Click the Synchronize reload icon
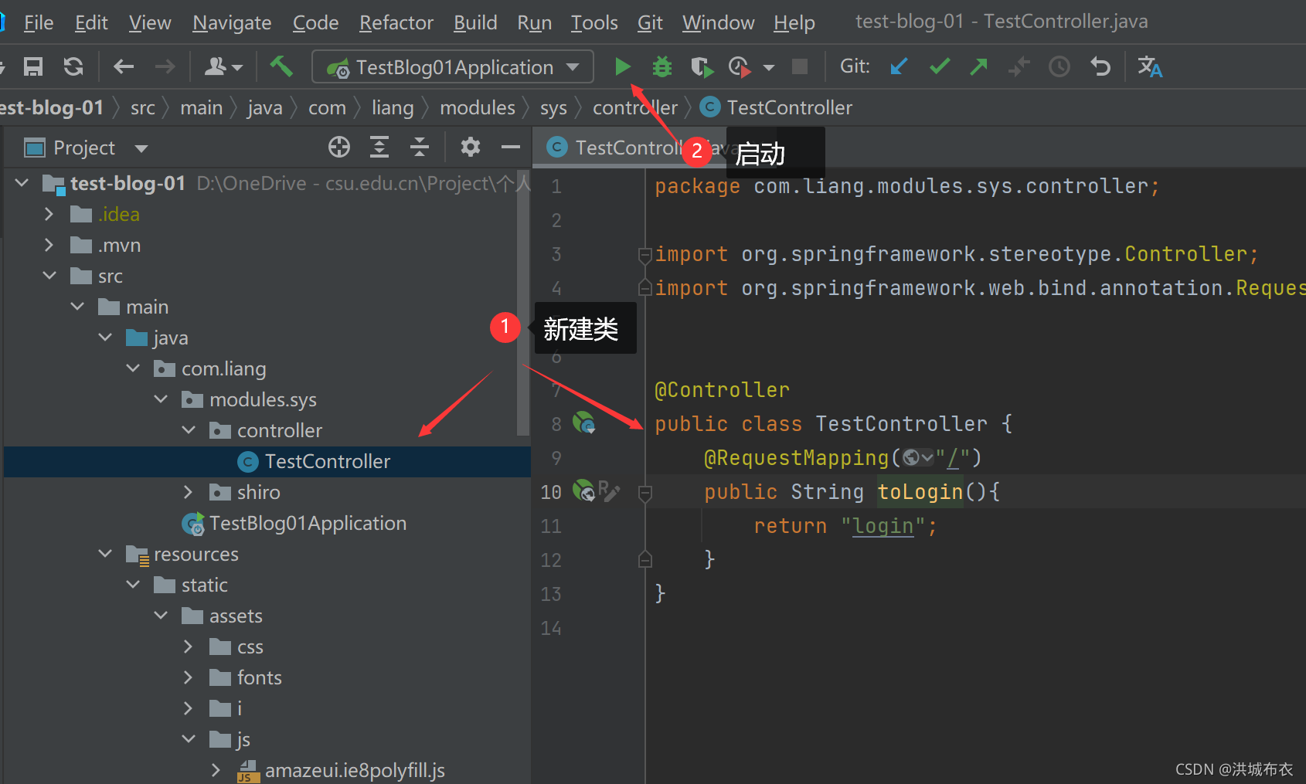 pyautogui.click(x=73, y=67)
